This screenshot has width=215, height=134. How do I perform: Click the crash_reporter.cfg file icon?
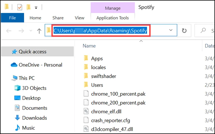(86, 120)
